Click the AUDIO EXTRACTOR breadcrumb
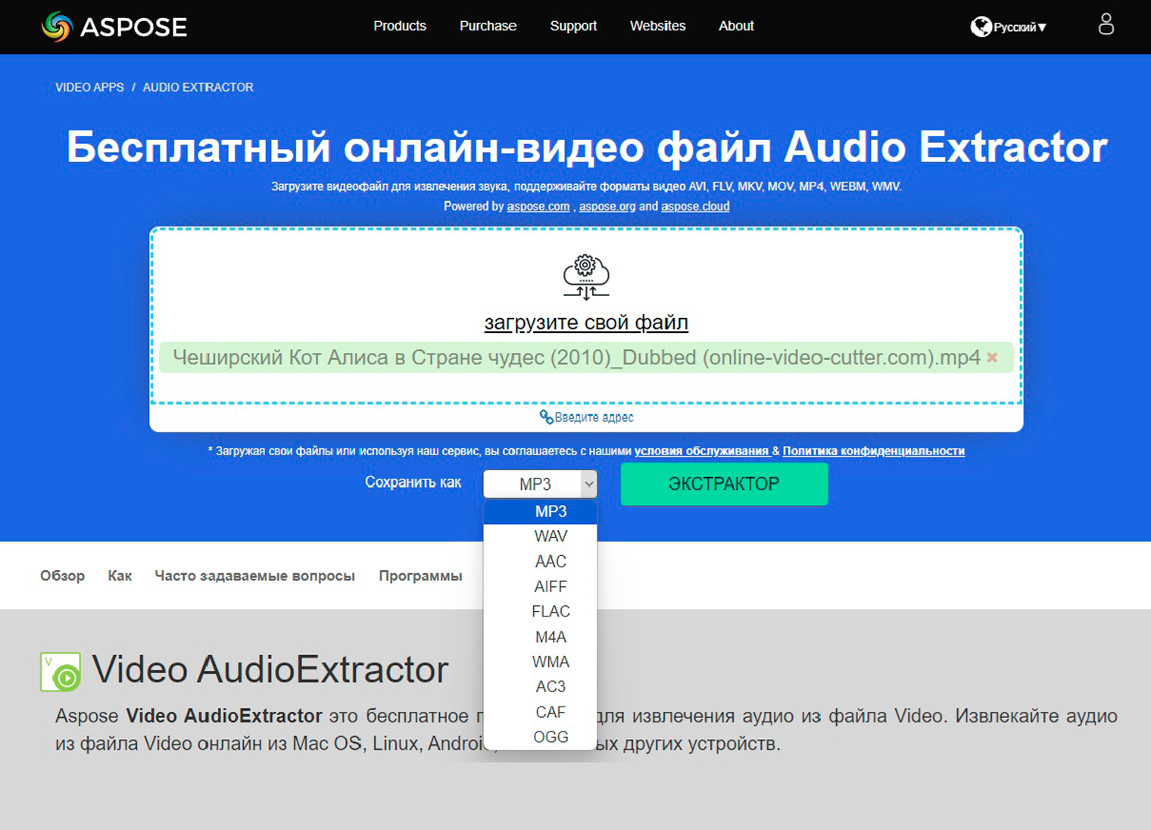The width and height of the screenshot is (1151, 830). tap(198, 87)
